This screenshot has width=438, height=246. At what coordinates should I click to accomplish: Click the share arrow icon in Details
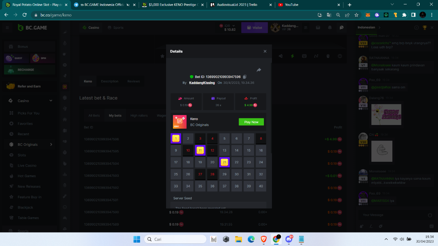259,70
